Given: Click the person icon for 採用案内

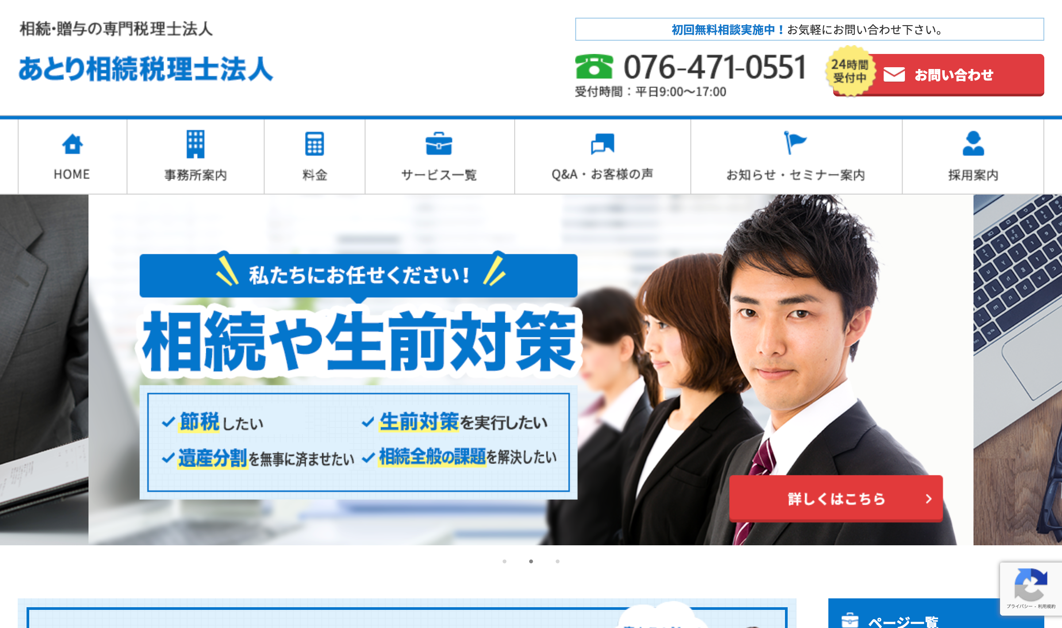Looking at the screenshot, I should click(x=973, y=144).
